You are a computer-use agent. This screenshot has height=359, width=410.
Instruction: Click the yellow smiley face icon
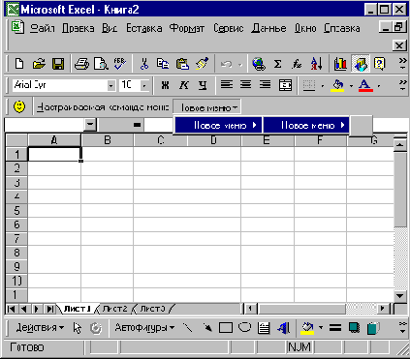(19, 106)
